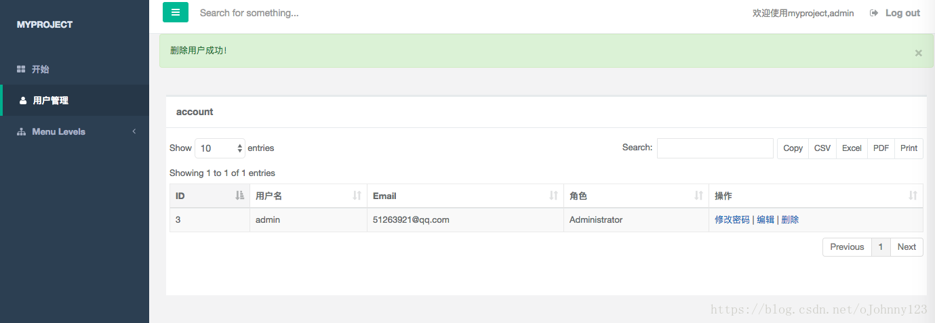Viewport: 935px width, 323px height.
Task: Sort table by 操作 column arrows
Action: tap(913, 196)
